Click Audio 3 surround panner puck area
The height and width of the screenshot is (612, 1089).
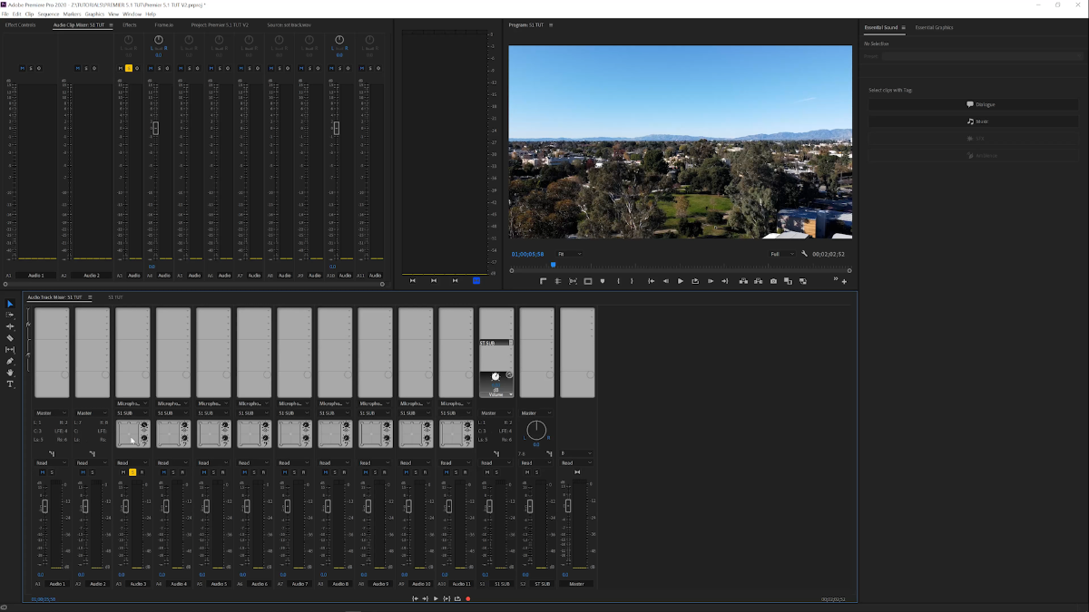coord(128,434)
